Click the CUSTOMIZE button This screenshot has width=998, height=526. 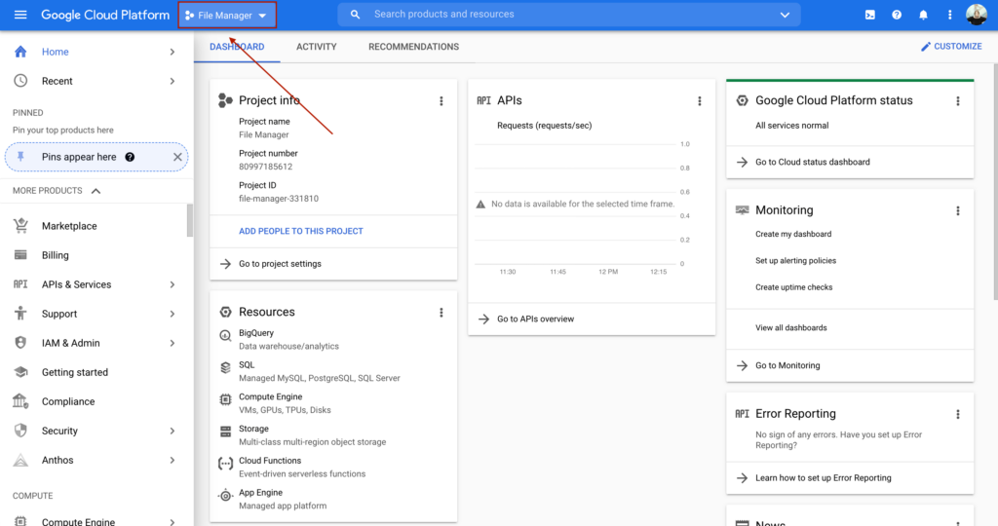pos(951,47)
